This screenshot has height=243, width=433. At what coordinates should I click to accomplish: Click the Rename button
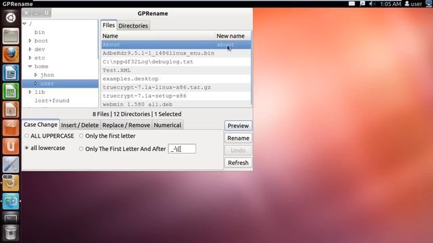point(238,138)
